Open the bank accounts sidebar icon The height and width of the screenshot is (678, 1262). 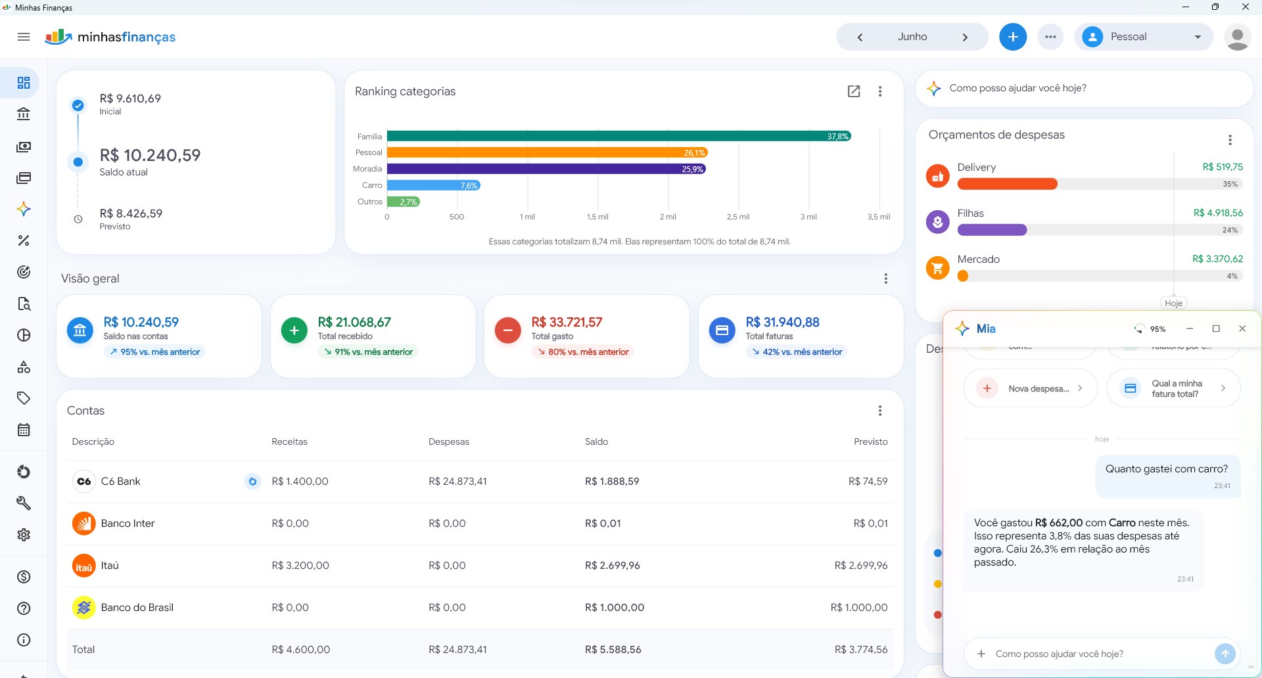(x=24, y=114)
